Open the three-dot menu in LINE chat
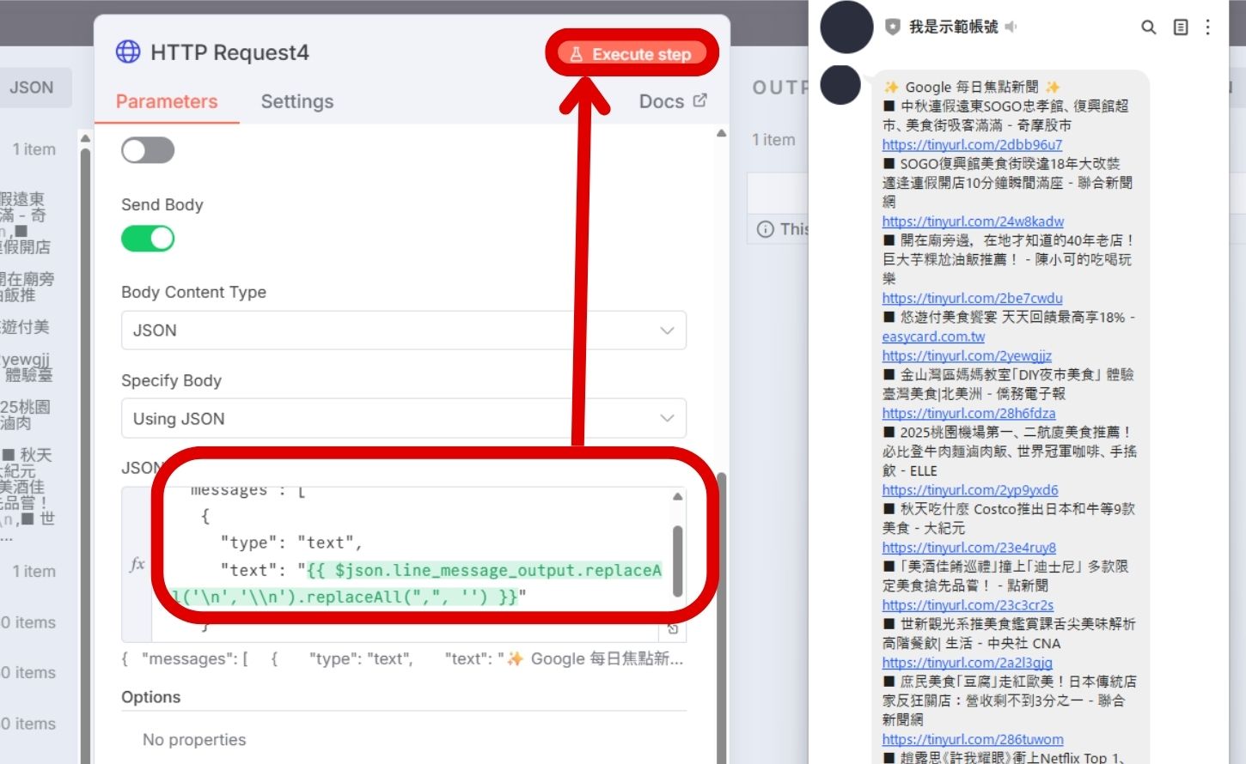Image resolution: width=1246 pixels, height=764 pixels. [x=1207, y=27]
